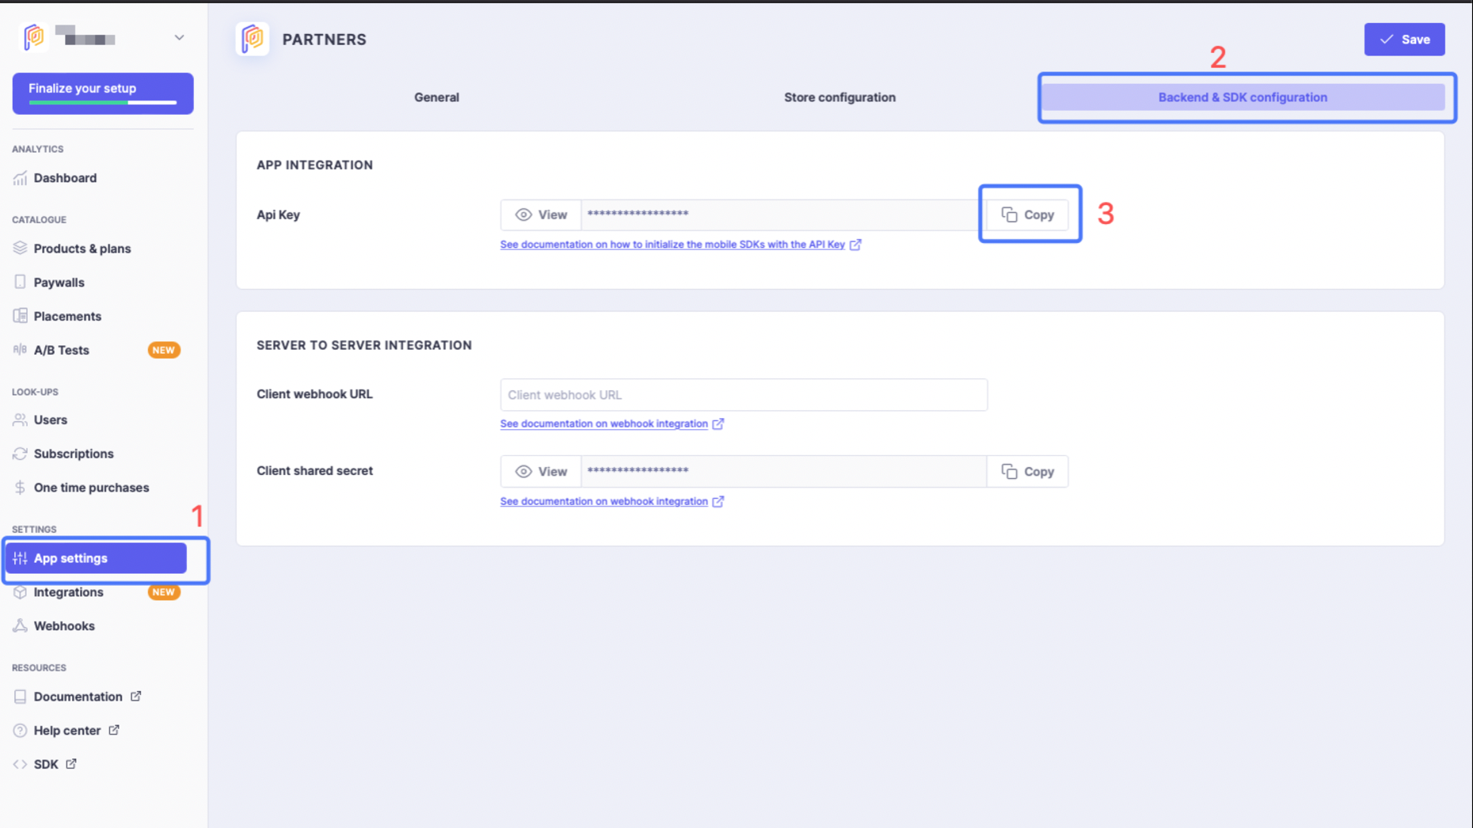The width and height of the screenshot is (1473, 828).
Task: Open Users via the people icon
Action: coord(20,420)
